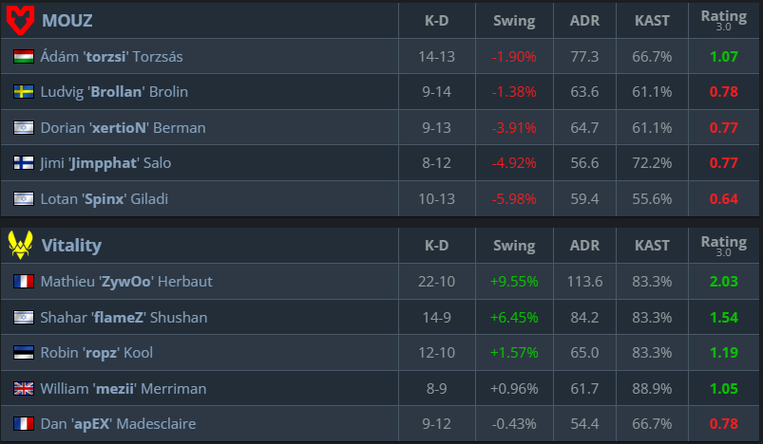Click the Vitality bee logo icon
The height and width of the screenshot is (444, 763).
pos(20,246)
